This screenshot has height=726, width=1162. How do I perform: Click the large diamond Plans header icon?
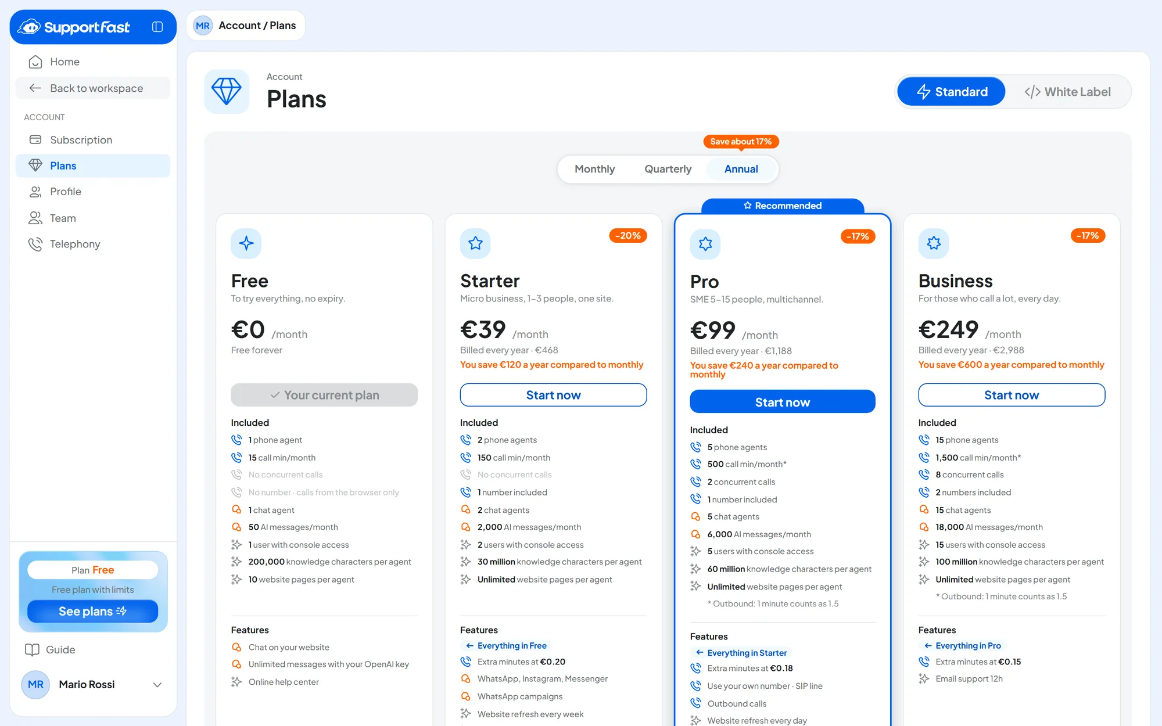[227, 91]
